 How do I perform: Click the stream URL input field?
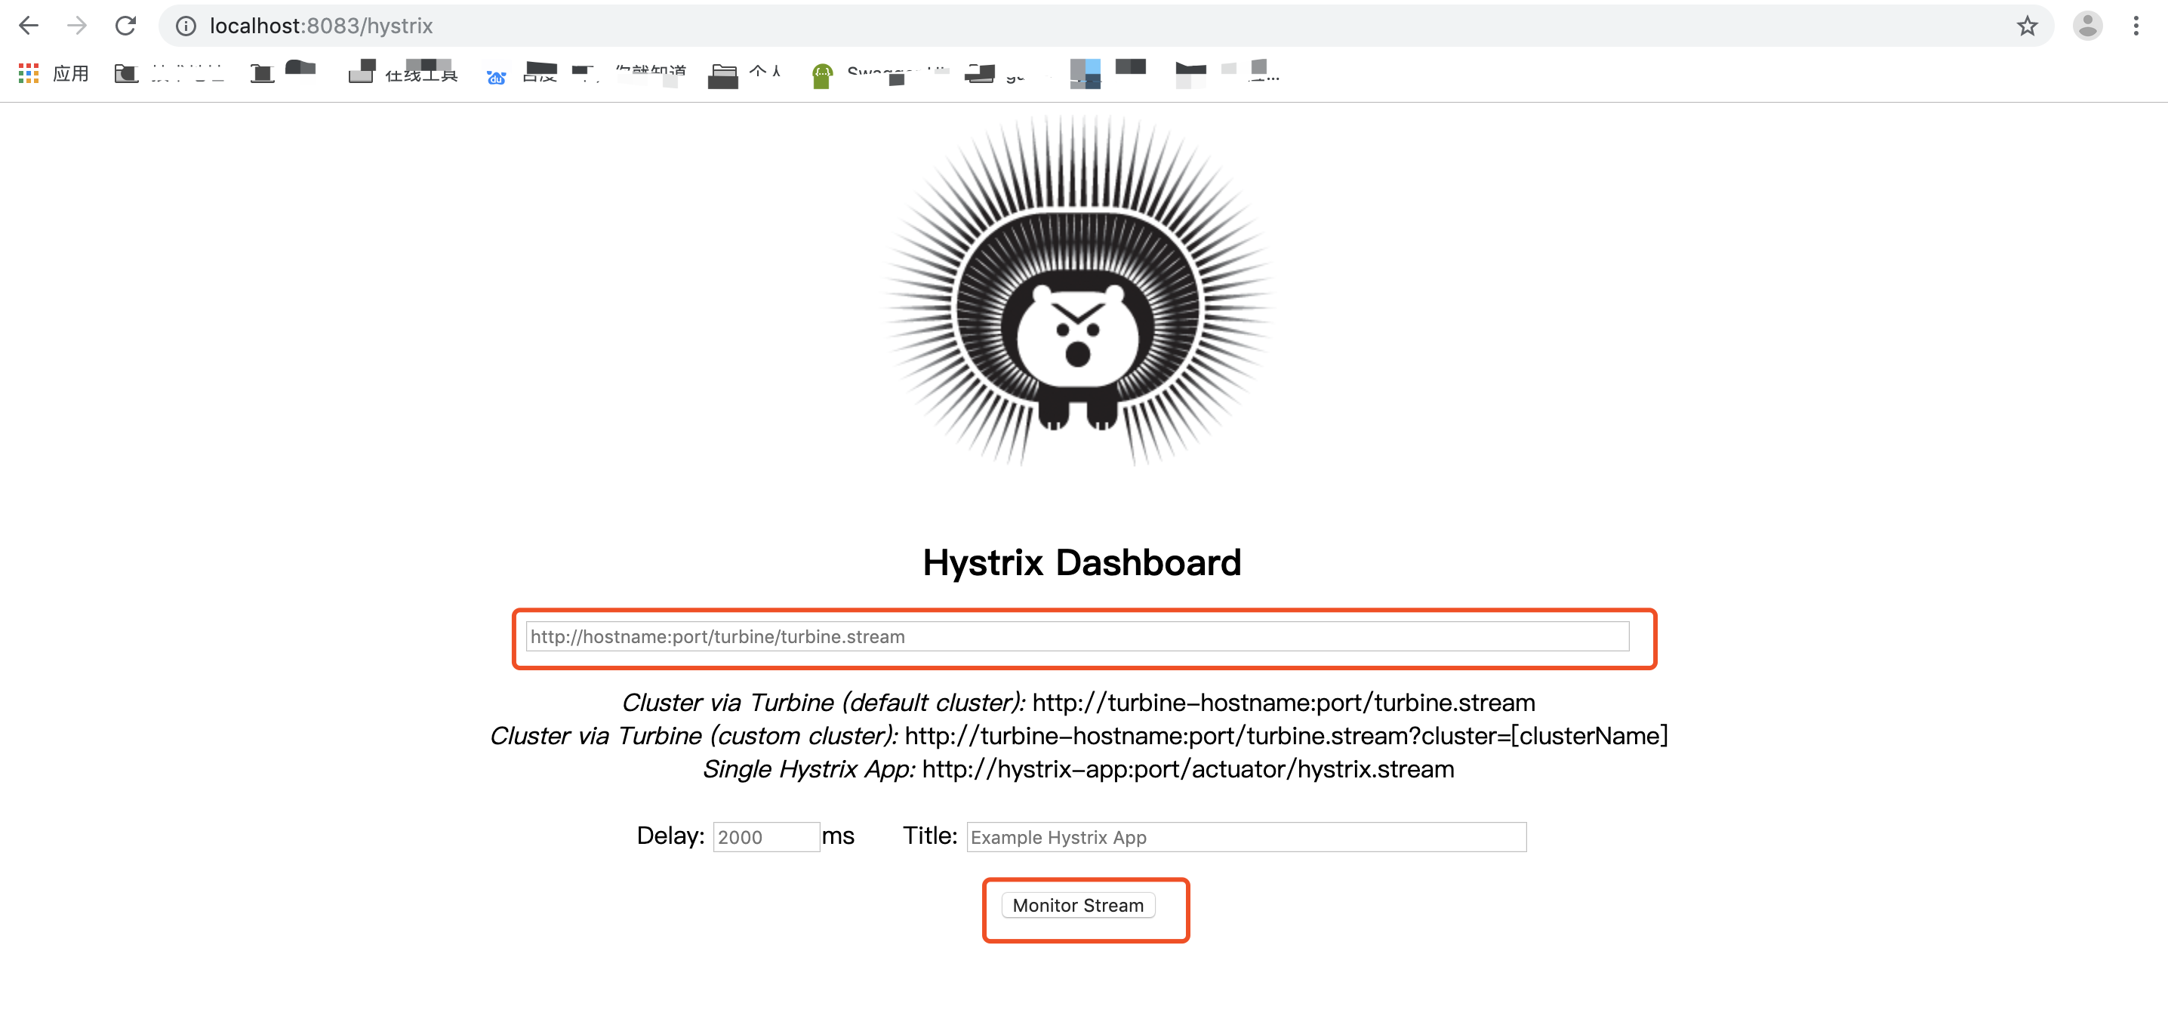coord(1077,636)
